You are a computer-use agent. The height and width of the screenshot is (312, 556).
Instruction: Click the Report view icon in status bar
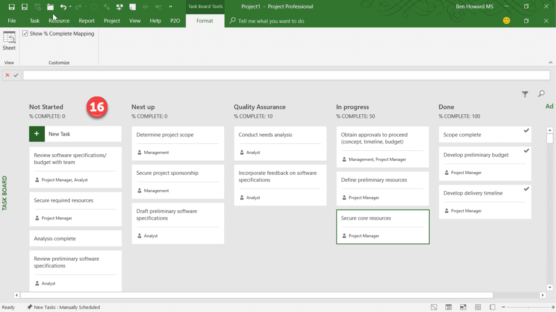point(492,307)
